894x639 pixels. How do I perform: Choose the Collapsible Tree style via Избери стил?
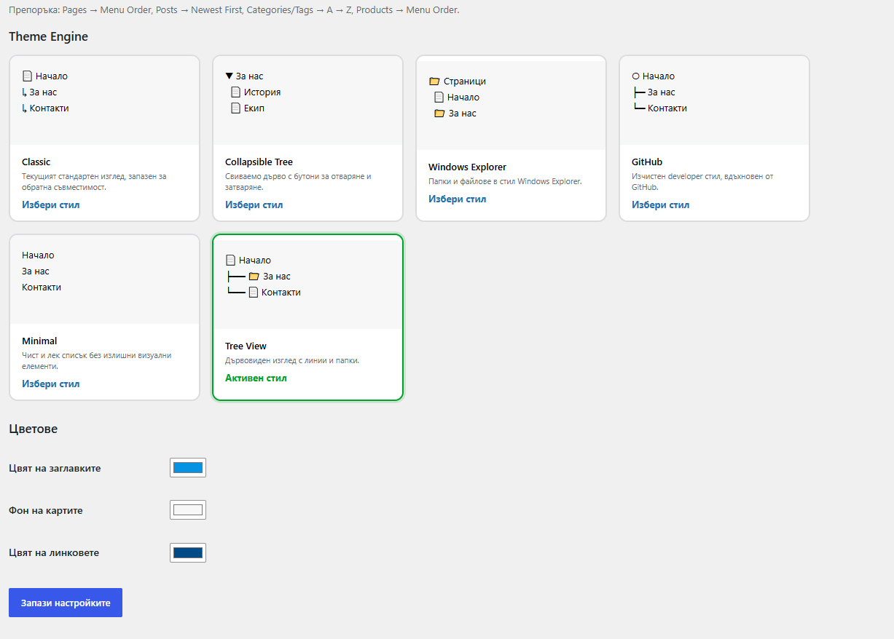pos(254,205)
